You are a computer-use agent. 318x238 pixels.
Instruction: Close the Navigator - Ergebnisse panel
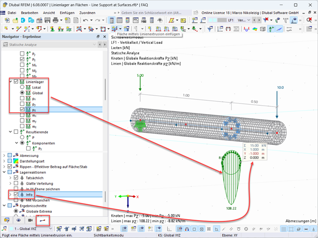[x=105, y=37]
